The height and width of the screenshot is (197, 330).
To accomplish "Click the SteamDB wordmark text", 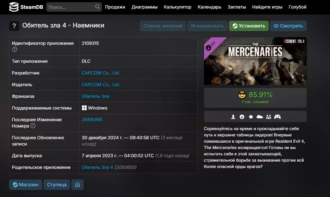I will pyautogui.click(x=32, y=7).
